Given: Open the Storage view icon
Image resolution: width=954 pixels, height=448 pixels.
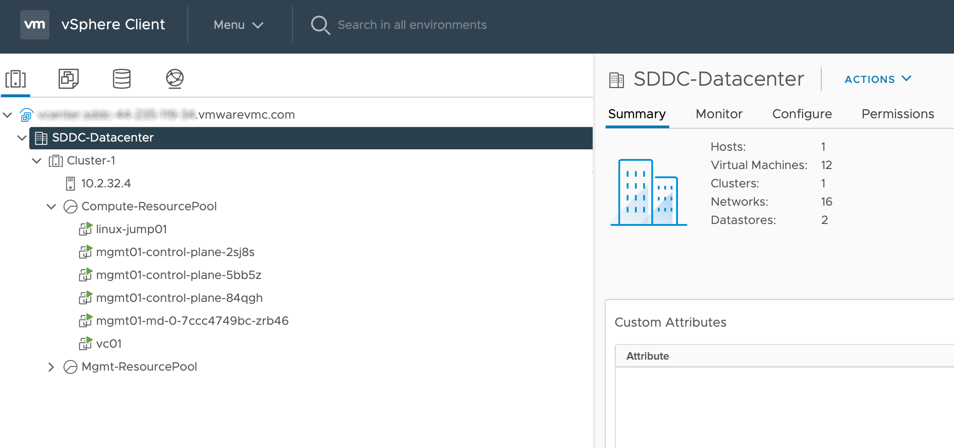Looking at the screenshot, I should coord(122,79).
